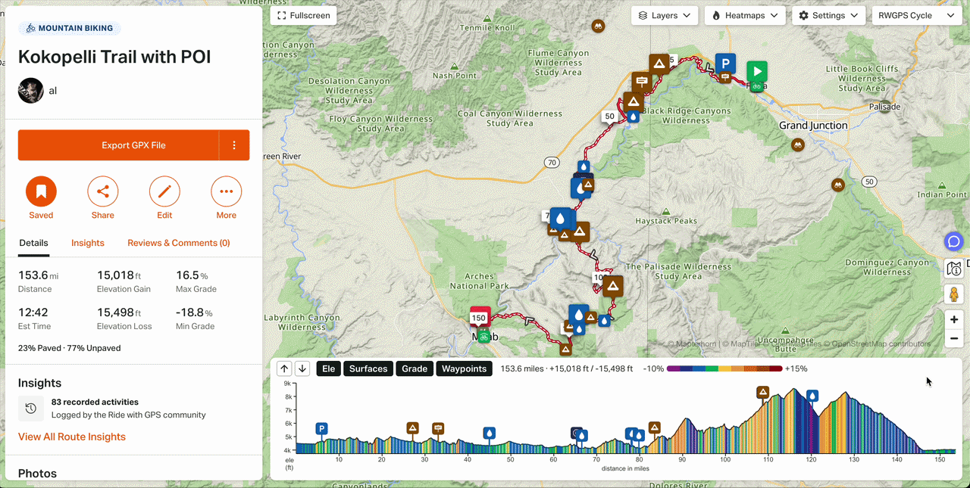970x488 pixels.
Task: Switch to the Insights tab
Action: click(88, 243)
